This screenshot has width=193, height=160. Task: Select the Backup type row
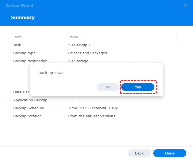[x=24, y=53]
